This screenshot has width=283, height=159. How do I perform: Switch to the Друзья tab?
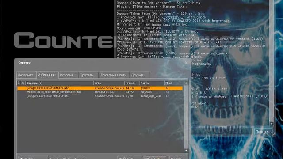(139, 75)
